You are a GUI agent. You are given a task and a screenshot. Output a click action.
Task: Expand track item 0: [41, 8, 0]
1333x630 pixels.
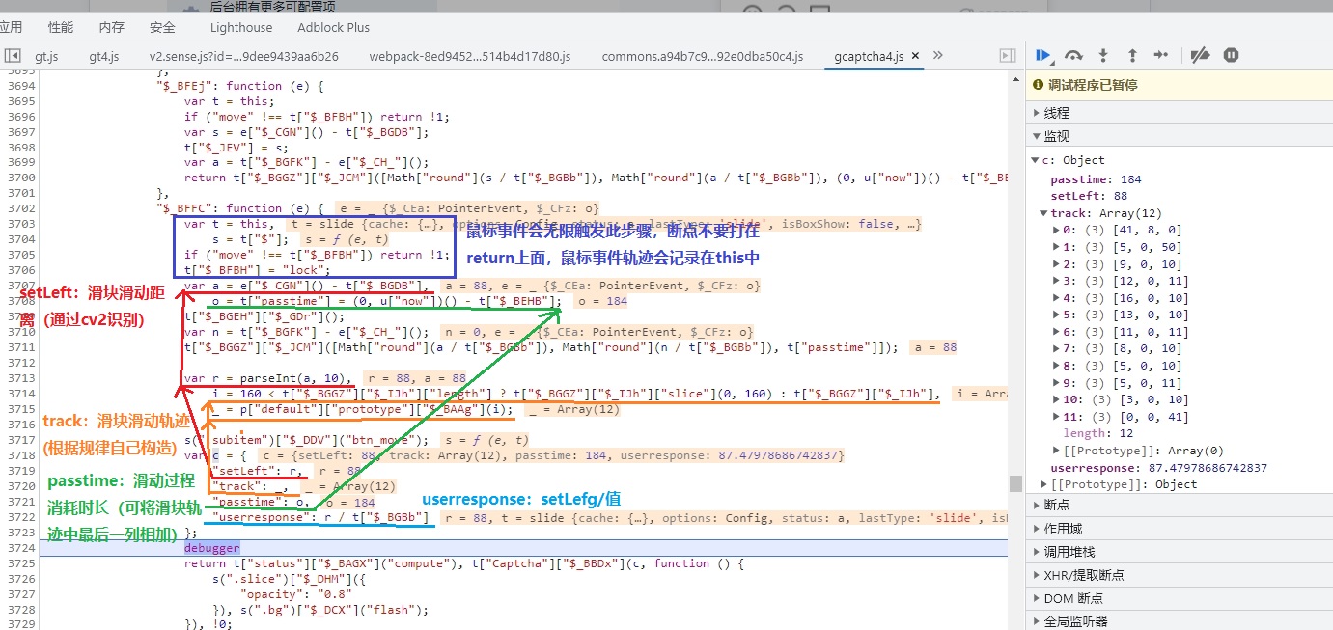tap(1056, 231)
